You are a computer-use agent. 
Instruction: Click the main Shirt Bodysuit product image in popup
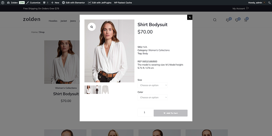pyautogui.click(x=109, y=51)
